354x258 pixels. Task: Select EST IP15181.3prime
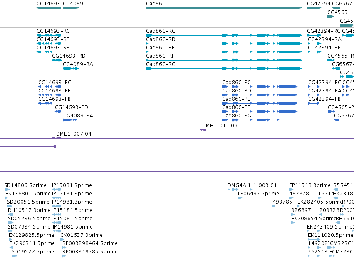pos(57,198)
